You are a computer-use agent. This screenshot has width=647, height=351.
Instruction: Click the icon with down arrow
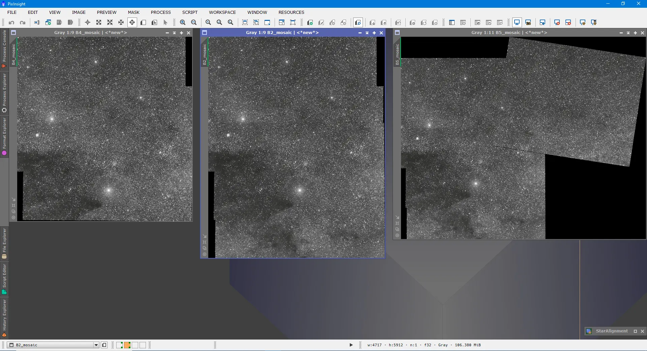click(372, 23)
